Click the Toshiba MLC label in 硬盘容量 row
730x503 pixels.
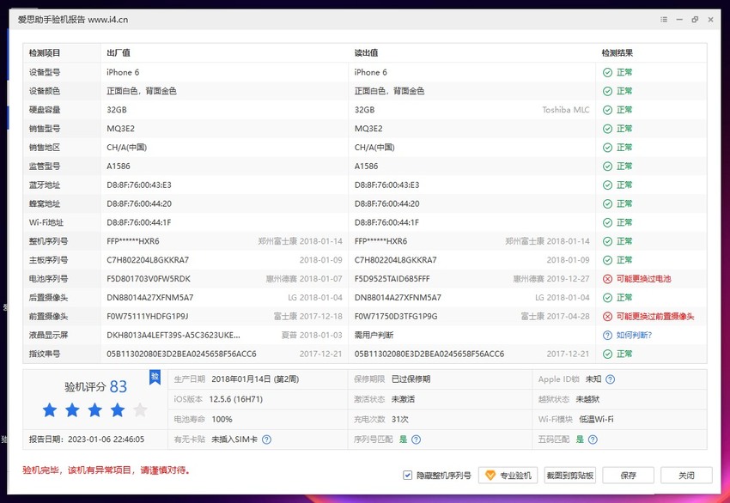coord(566,110)
